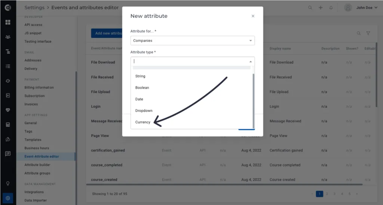
Task: Open Testing interface page
Action: pos(38,42)
